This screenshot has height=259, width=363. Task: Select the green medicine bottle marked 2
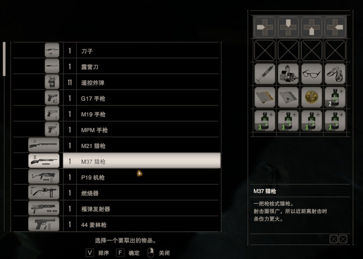(x=335, y=97)
